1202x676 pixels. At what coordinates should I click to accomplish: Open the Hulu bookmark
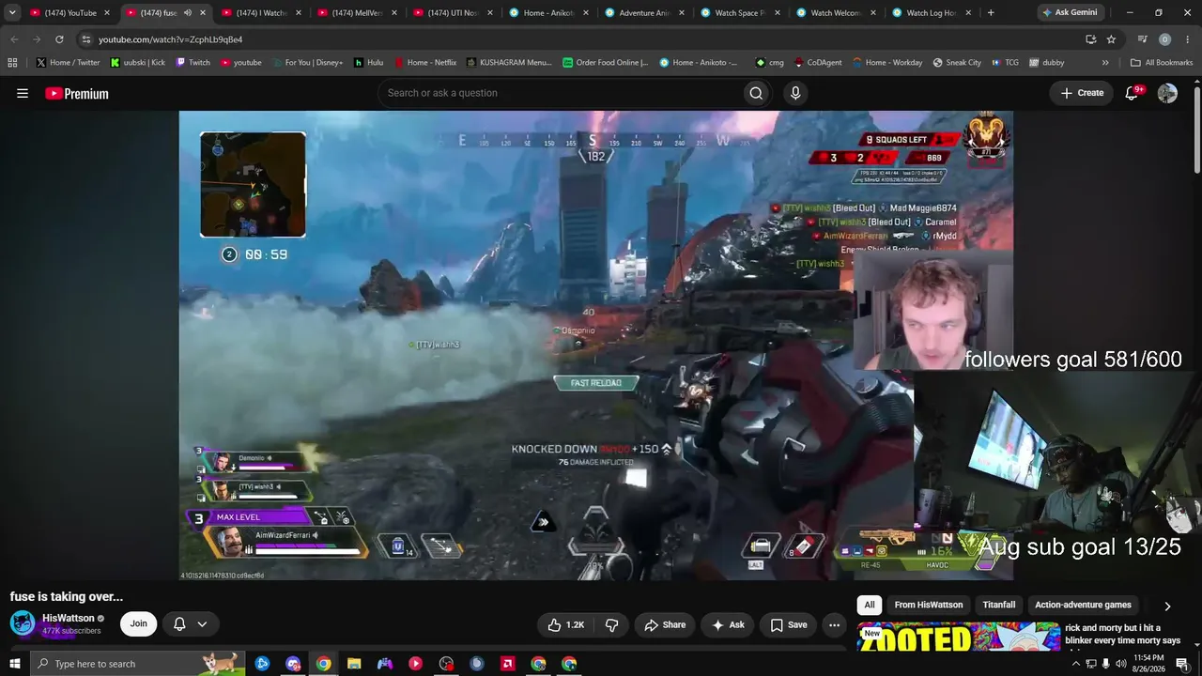pos(368,63)
